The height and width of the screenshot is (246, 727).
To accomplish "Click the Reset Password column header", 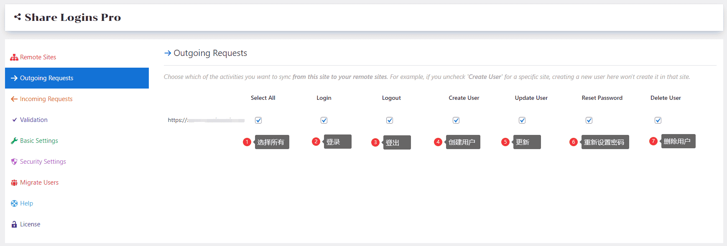I will tap(602, 98).
